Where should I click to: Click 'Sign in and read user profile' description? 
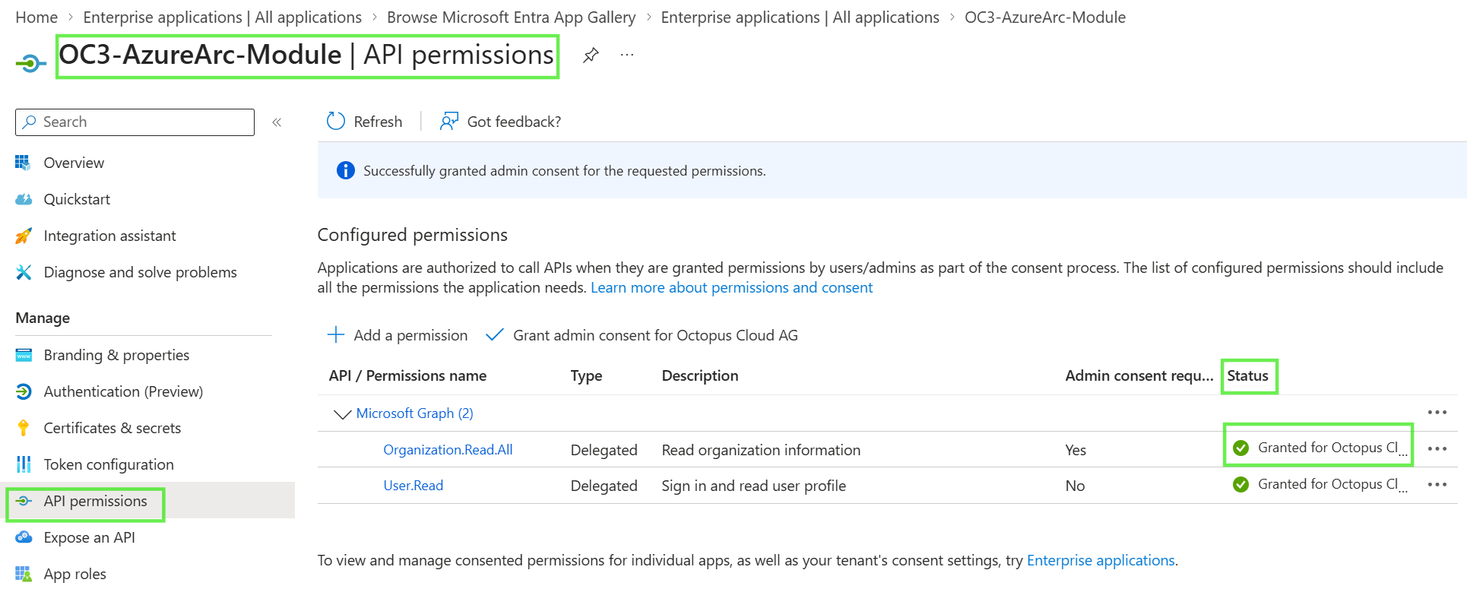pyautogui.click(x=753, y=486)
